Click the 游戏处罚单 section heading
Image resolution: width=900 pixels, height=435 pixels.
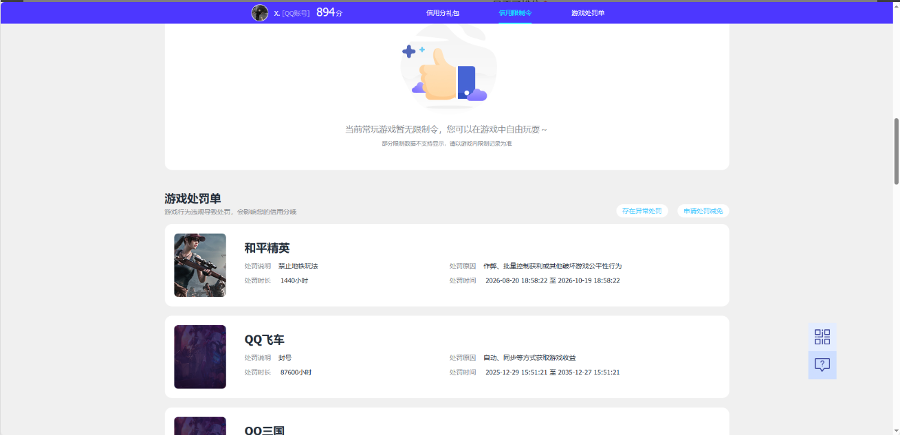[x=193, y=199]
